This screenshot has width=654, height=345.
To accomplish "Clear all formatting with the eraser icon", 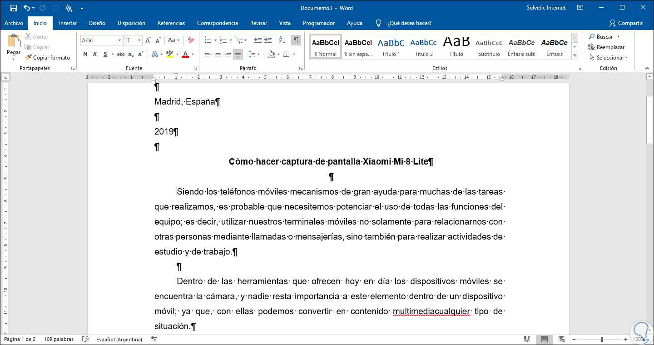I will pos(191,40).
